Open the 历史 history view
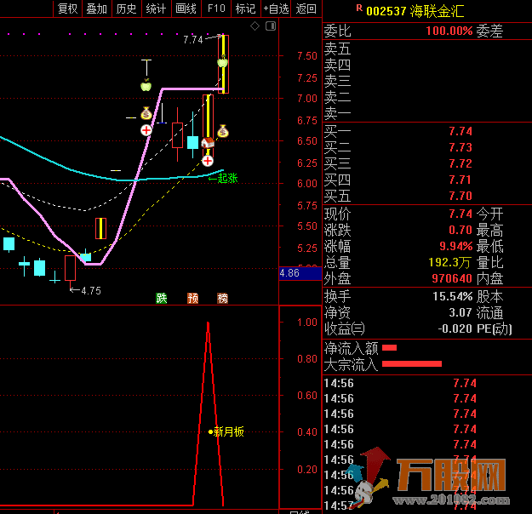 (x=126, y=9)
